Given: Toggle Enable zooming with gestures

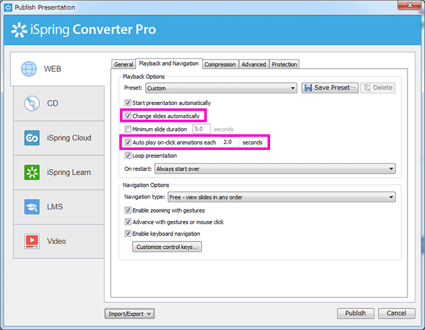Looking at the screenshot, I should 128,210.
